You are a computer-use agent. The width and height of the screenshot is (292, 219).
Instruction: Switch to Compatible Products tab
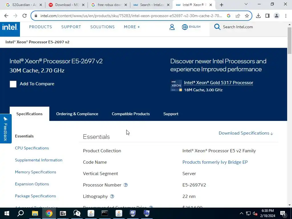click(x=131, y=114)
